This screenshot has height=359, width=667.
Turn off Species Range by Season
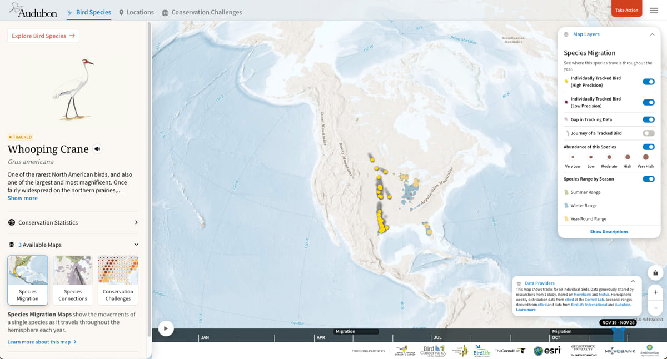point(649,179)
